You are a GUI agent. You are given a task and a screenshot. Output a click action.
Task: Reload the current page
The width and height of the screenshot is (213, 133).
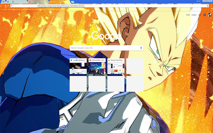(8, 6)
